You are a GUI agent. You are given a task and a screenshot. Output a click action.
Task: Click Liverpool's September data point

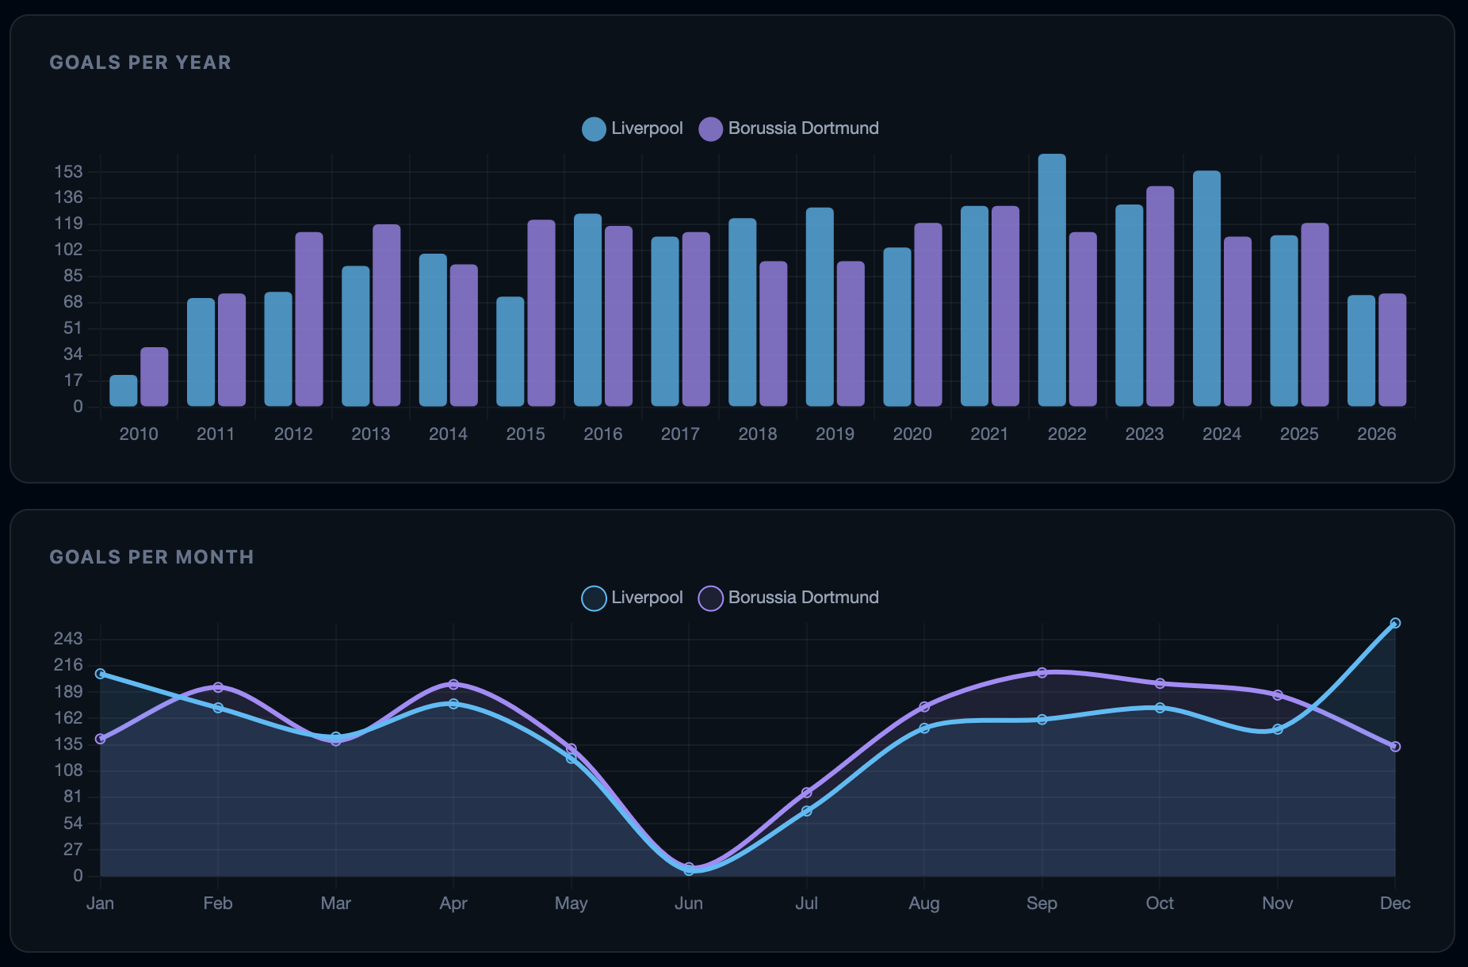click(1042, 720)
